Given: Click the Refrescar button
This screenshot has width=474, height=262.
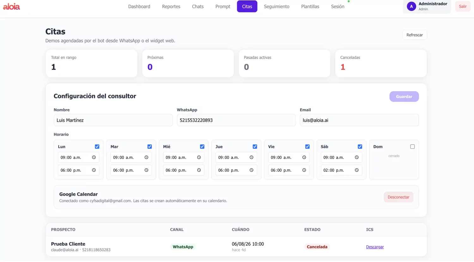Looking at the screenshot, I should (x=415, y=35).
